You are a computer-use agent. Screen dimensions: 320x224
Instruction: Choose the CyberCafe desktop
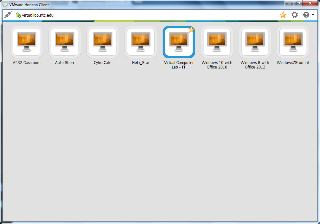(102, 42)
